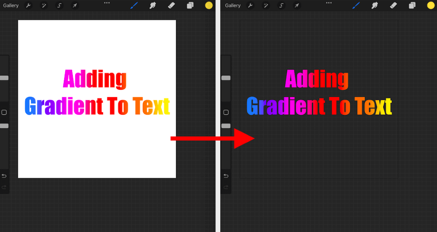
Task: Click 'Gradient To Text' on dark canvas
Action: 319,106
